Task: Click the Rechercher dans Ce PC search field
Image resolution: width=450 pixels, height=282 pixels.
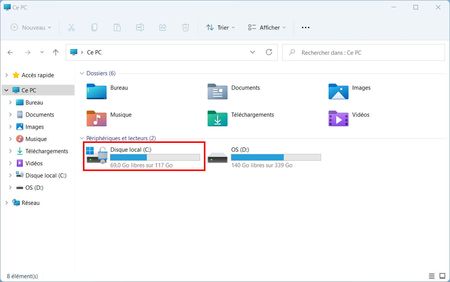Action: (364, 52)
